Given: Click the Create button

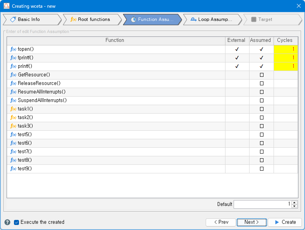Looking at the screenshot, I should pos(285,222).
